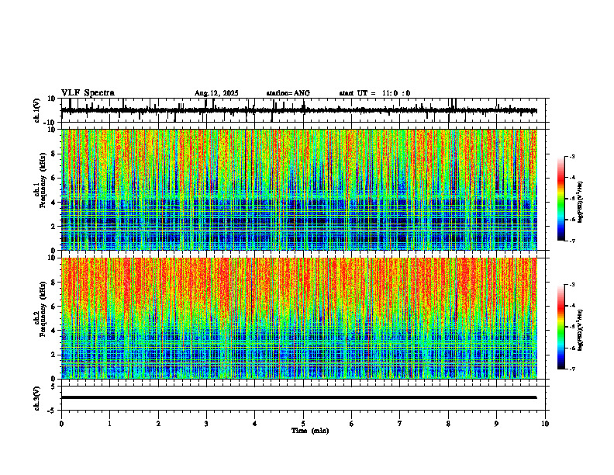Click time axis tick label "8"

pos(448,424)
